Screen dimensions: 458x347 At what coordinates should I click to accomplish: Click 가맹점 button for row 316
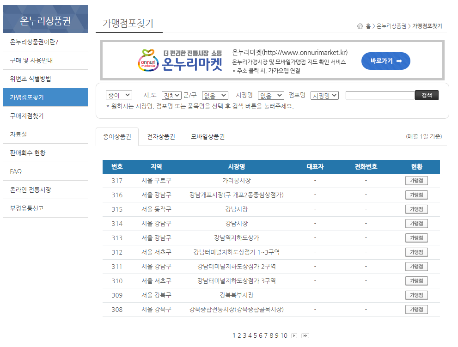[416, 195]
